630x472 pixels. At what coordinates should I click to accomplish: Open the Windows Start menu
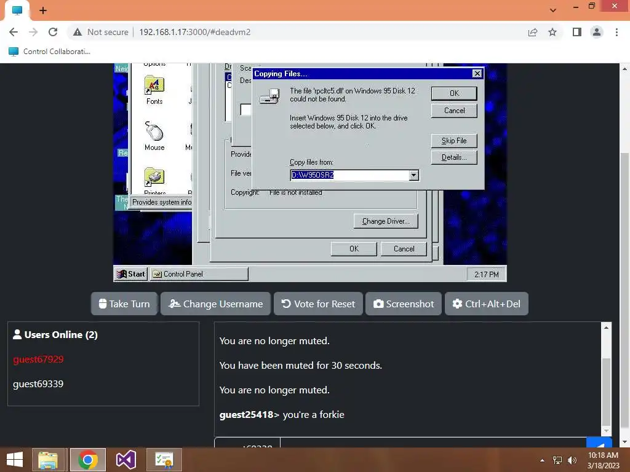point(15,460)
